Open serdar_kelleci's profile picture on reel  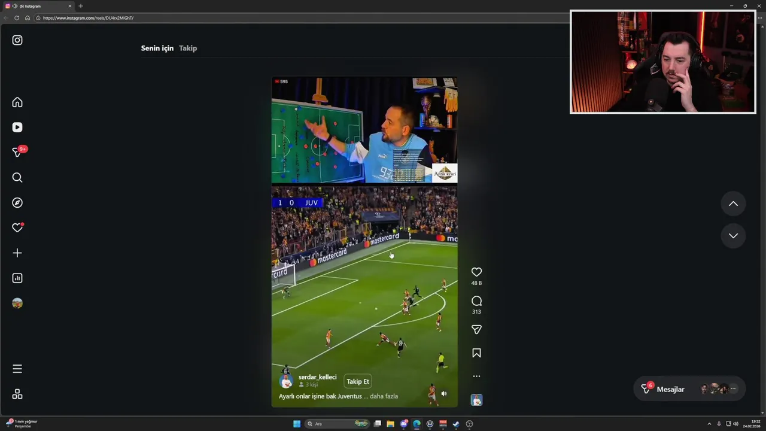[x=286, y=381]
